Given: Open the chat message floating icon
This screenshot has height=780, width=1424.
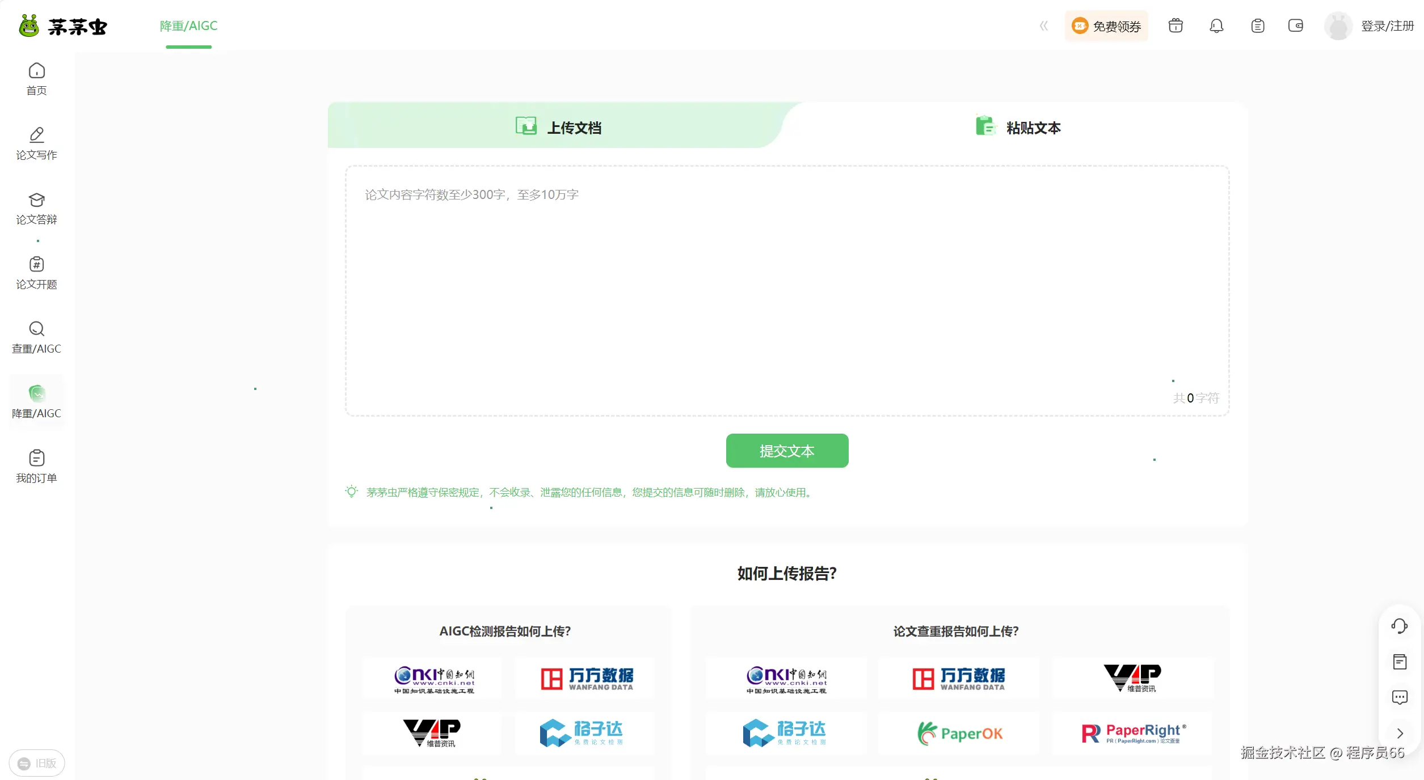Looking at the screenshot, I should point(1399,697).
